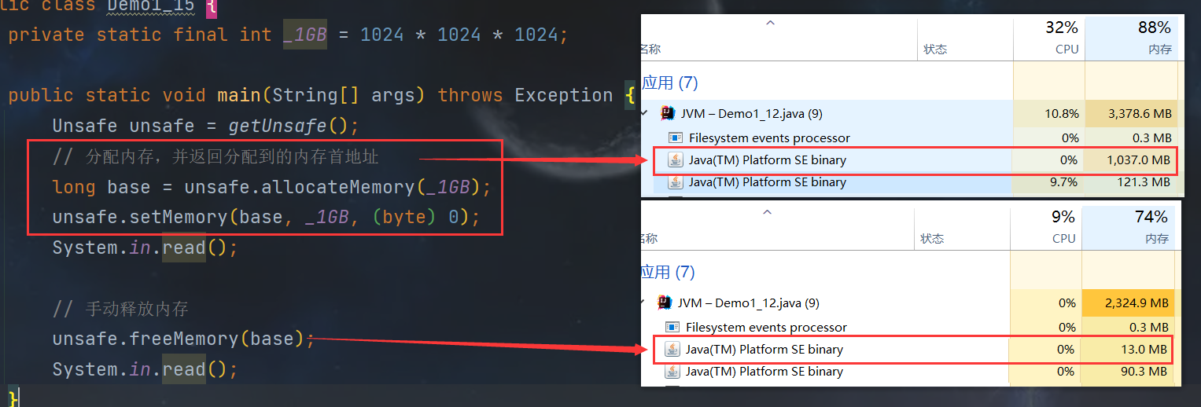Click sort chevron above 名称 in 88% memory panel
Image resolution: width=1201 pixels, height=407 pixels.
(770, 24)
